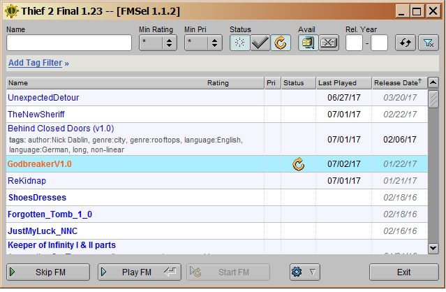Click the vertical scrollbar down arrow
Viewport: 446px width, 292px height.
(433, 248)
